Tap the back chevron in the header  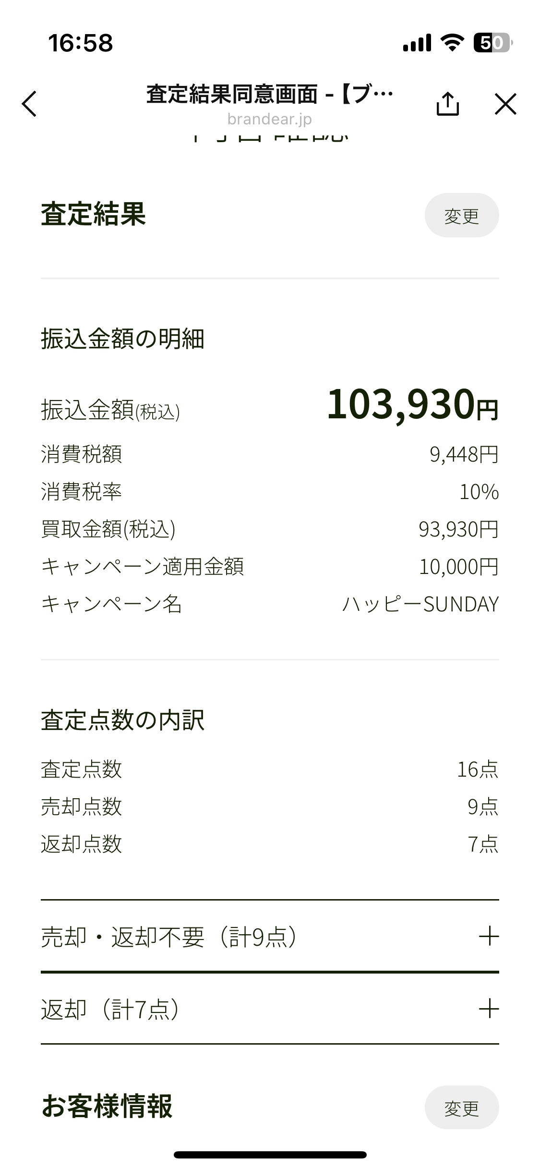click(x=29, y=104)
